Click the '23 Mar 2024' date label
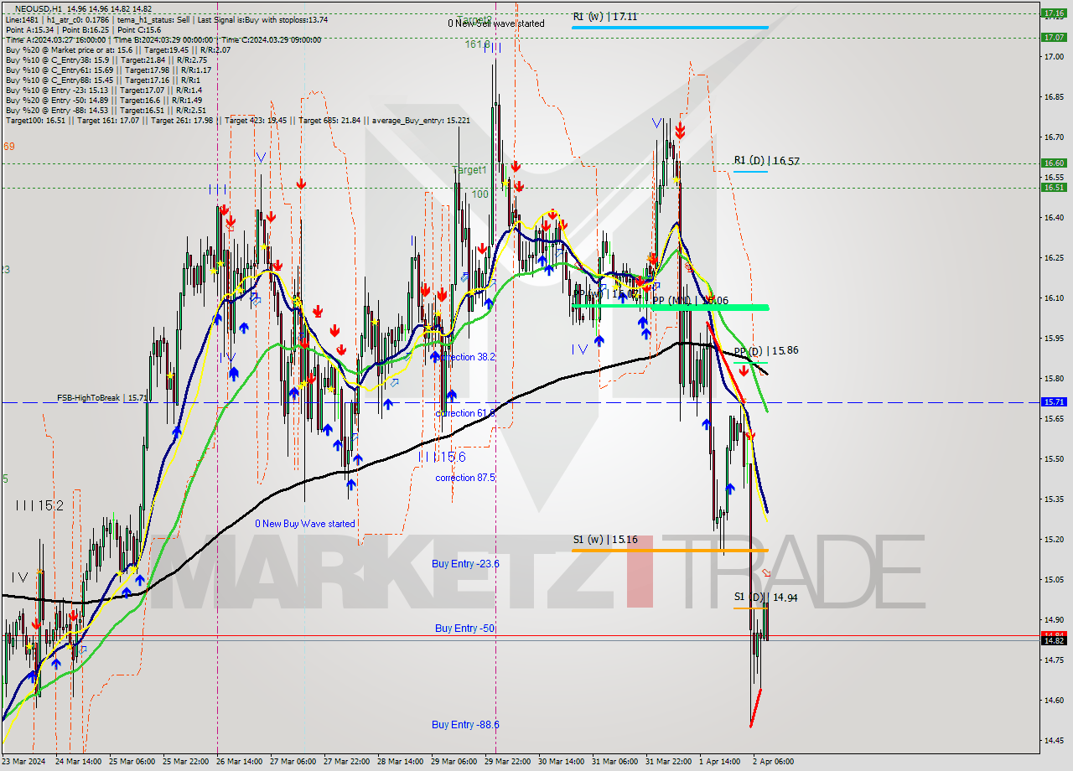The width and height of the screenshot is (1073, 771). 23,762
